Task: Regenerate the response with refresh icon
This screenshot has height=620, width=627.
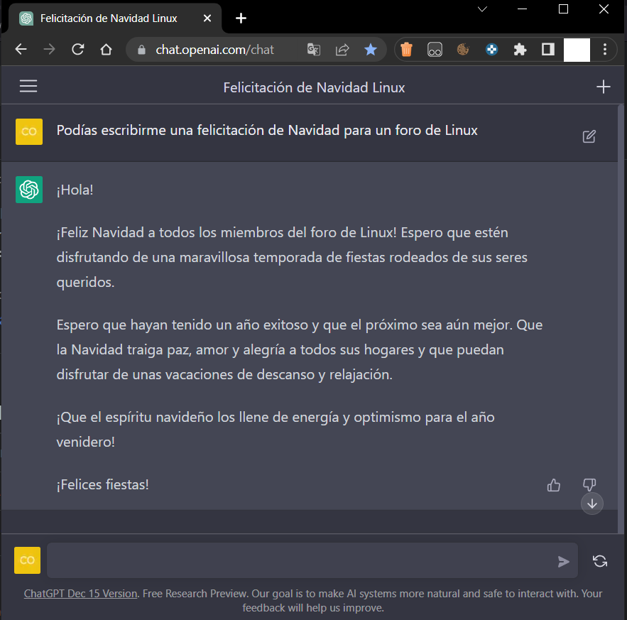Action: click(x=599, y=561)
